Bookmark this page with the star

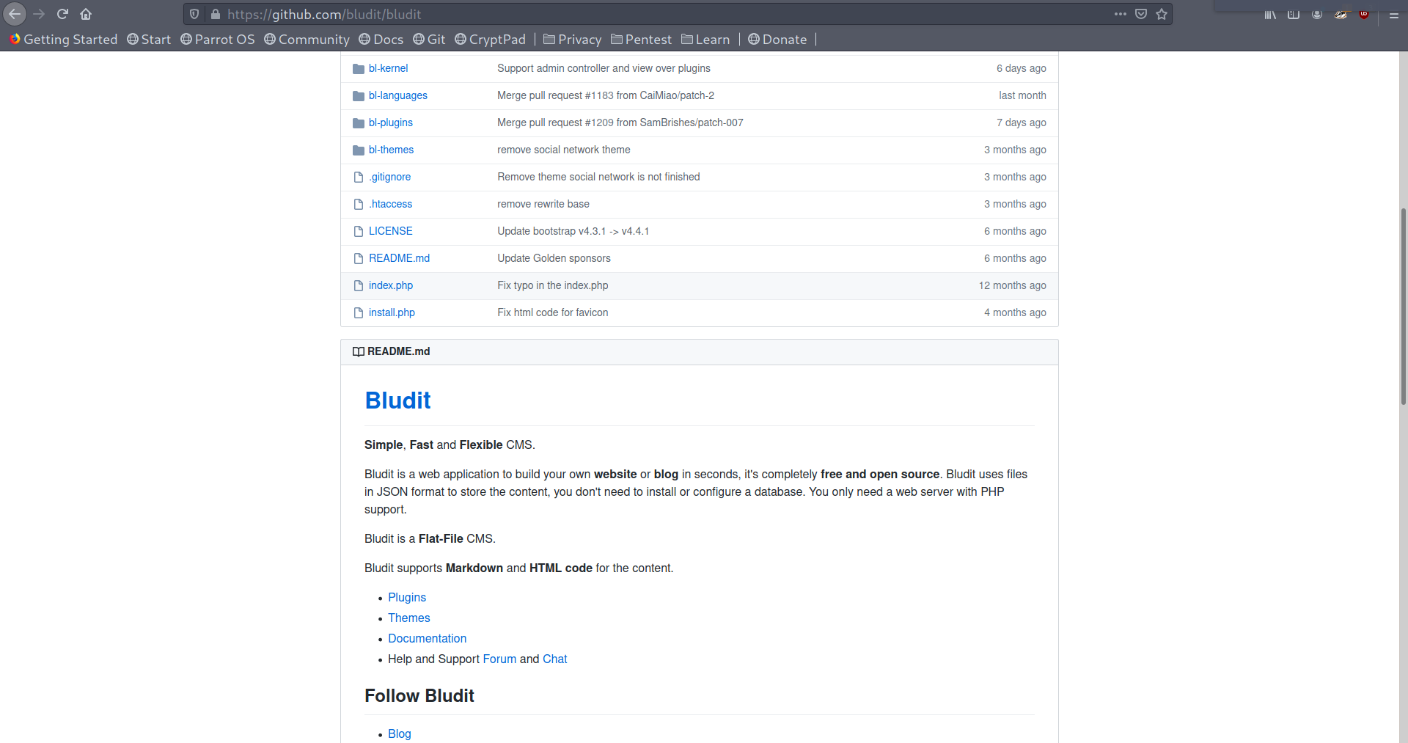click(1162, 14)
